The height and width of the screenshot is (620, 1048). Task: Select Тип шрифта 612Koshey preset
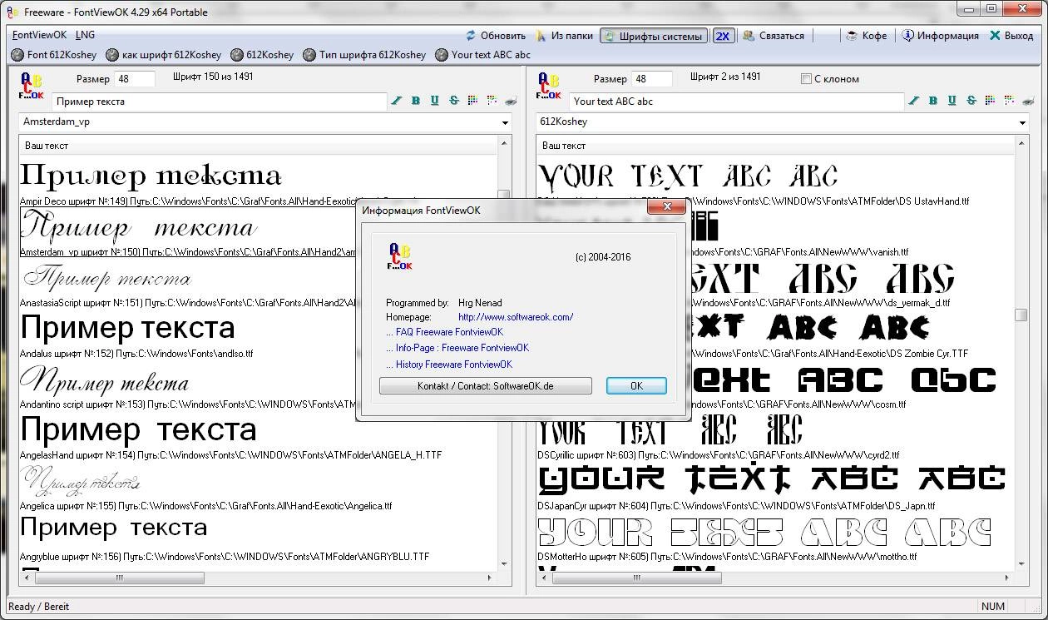tap(364, 55)
